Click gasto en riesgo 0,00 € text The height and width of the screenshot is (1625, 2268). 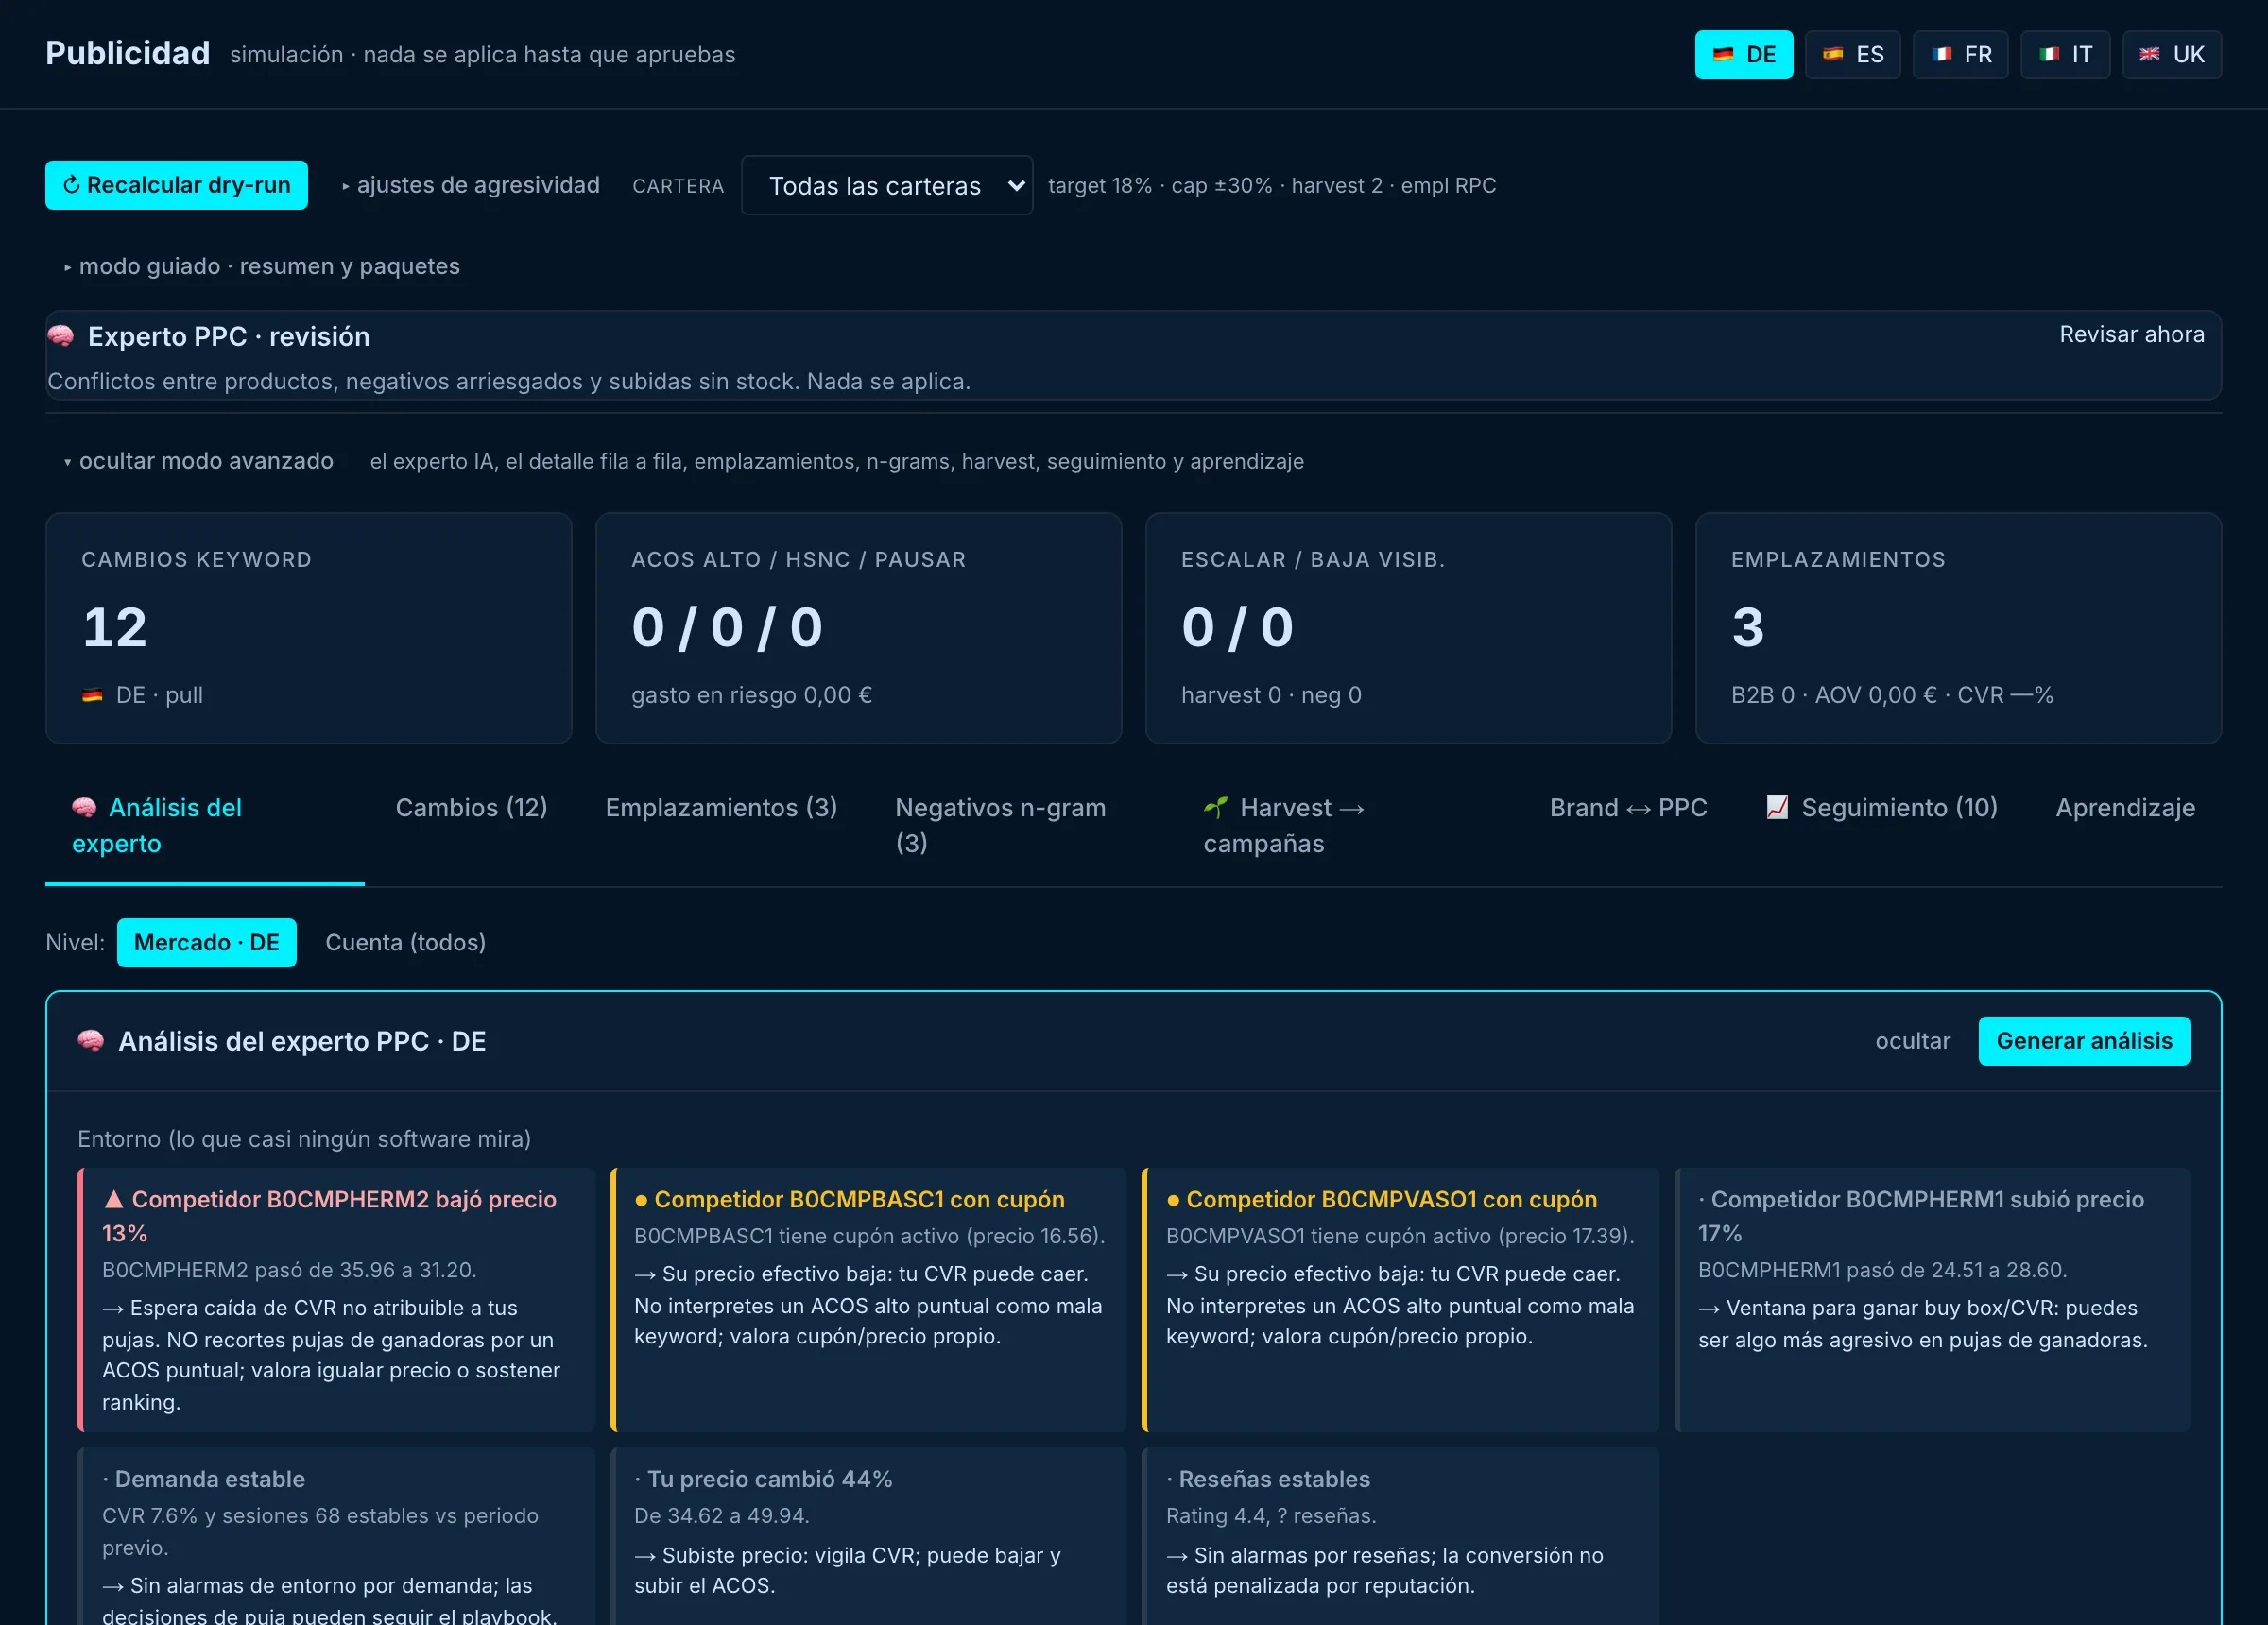(x=751, y=695)
